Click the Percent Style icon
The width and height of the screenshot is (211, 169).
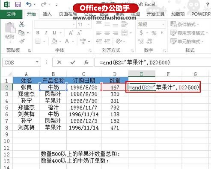pos(154,33)
